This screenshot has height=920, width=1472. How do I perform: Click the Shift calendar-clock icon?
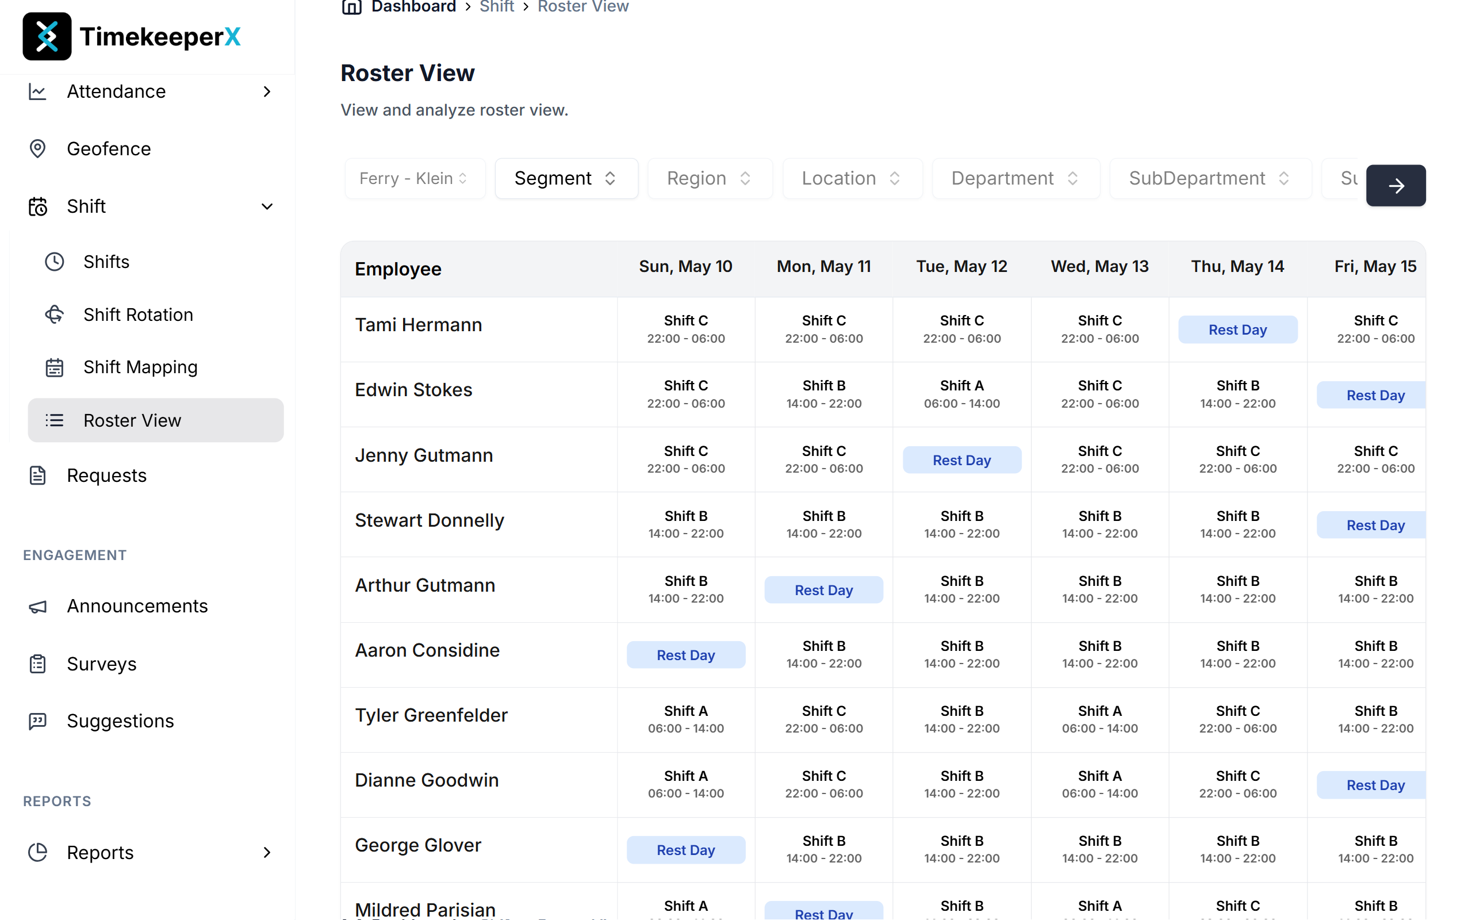click(38, 206)
